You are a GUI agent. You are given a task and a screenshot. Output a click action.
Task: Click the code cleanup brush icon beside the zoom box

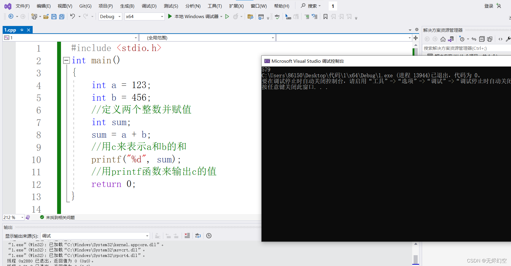[x=28, y=217]
